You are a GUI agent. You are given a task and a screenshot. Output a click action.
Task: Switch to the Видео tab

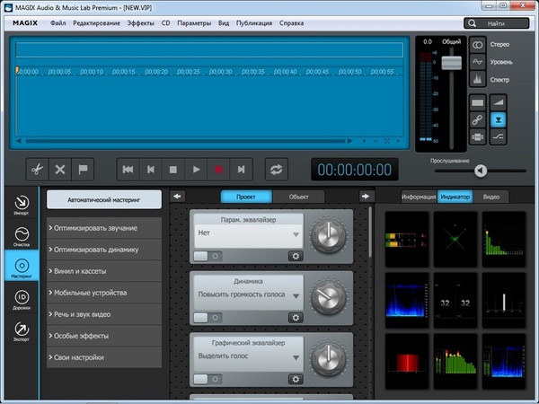pos(491,197)
